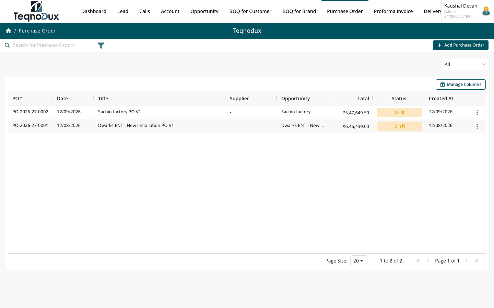
Task: Go to last page pagination icon
Action: 476,261
